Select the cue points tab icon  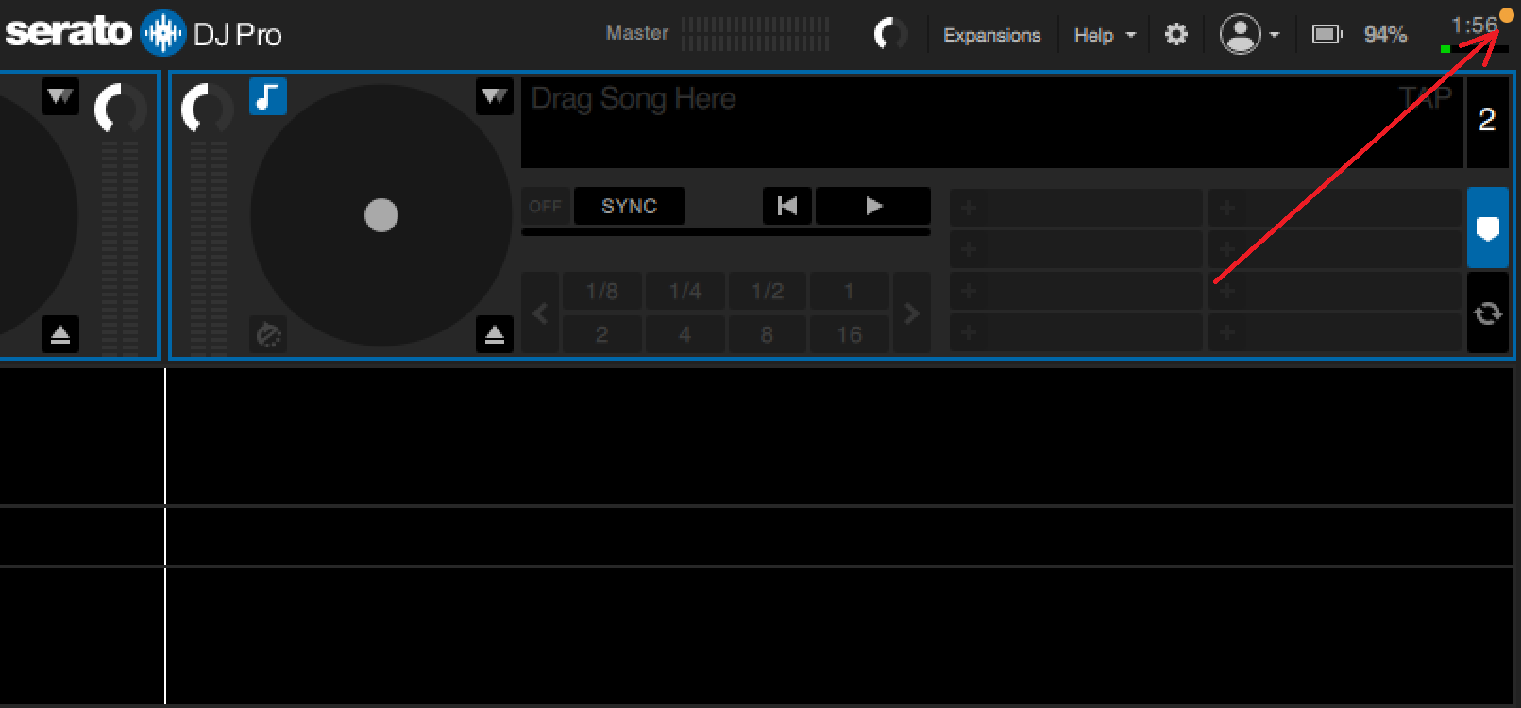[1488, 228]
